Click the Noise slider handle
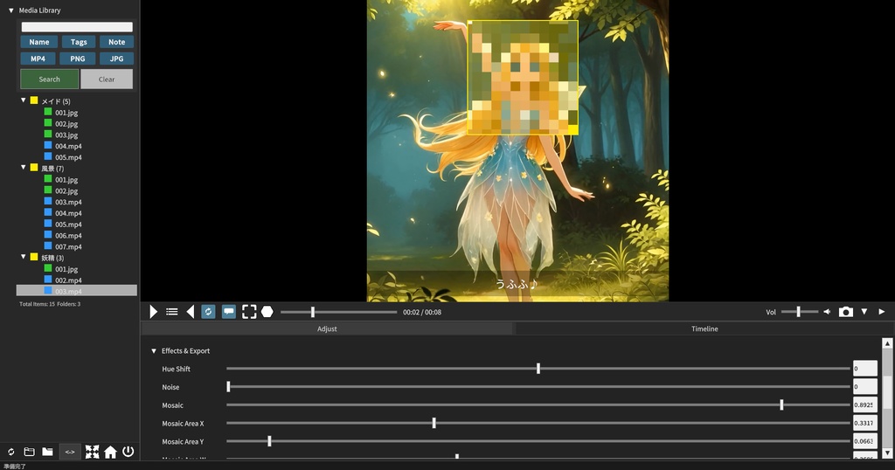 pyautogui.click(x=228, y=387)
